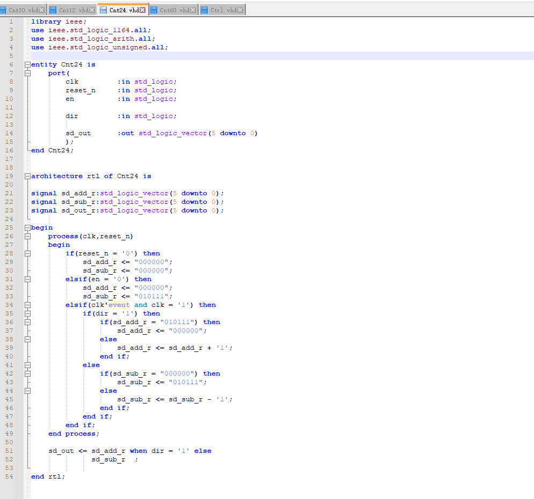Collapse the elsif en fold on line 31
This screenshot has width=534, height=499.
(27, 279)
